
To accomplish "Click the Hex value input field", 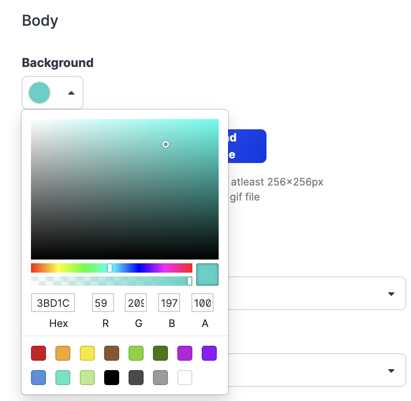I will pos(53,303).
